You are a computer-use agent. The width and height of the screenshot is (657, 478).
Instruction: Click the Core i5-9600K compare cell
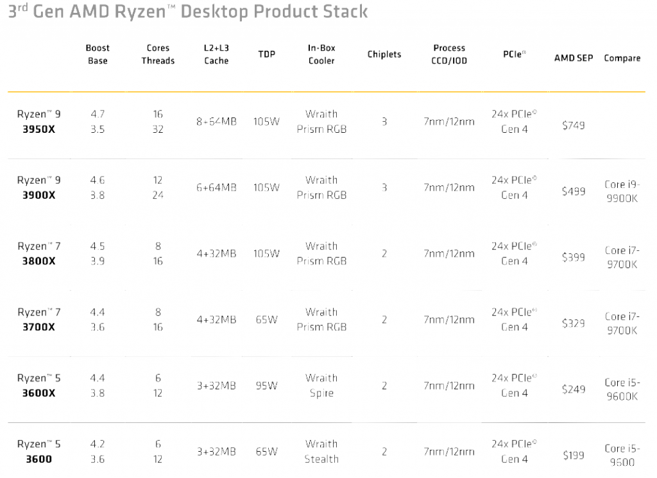coord(622,389)
